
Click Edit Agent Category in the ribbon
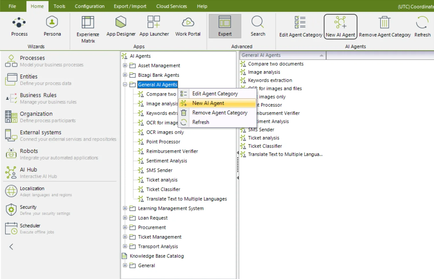tap(301, 27)
